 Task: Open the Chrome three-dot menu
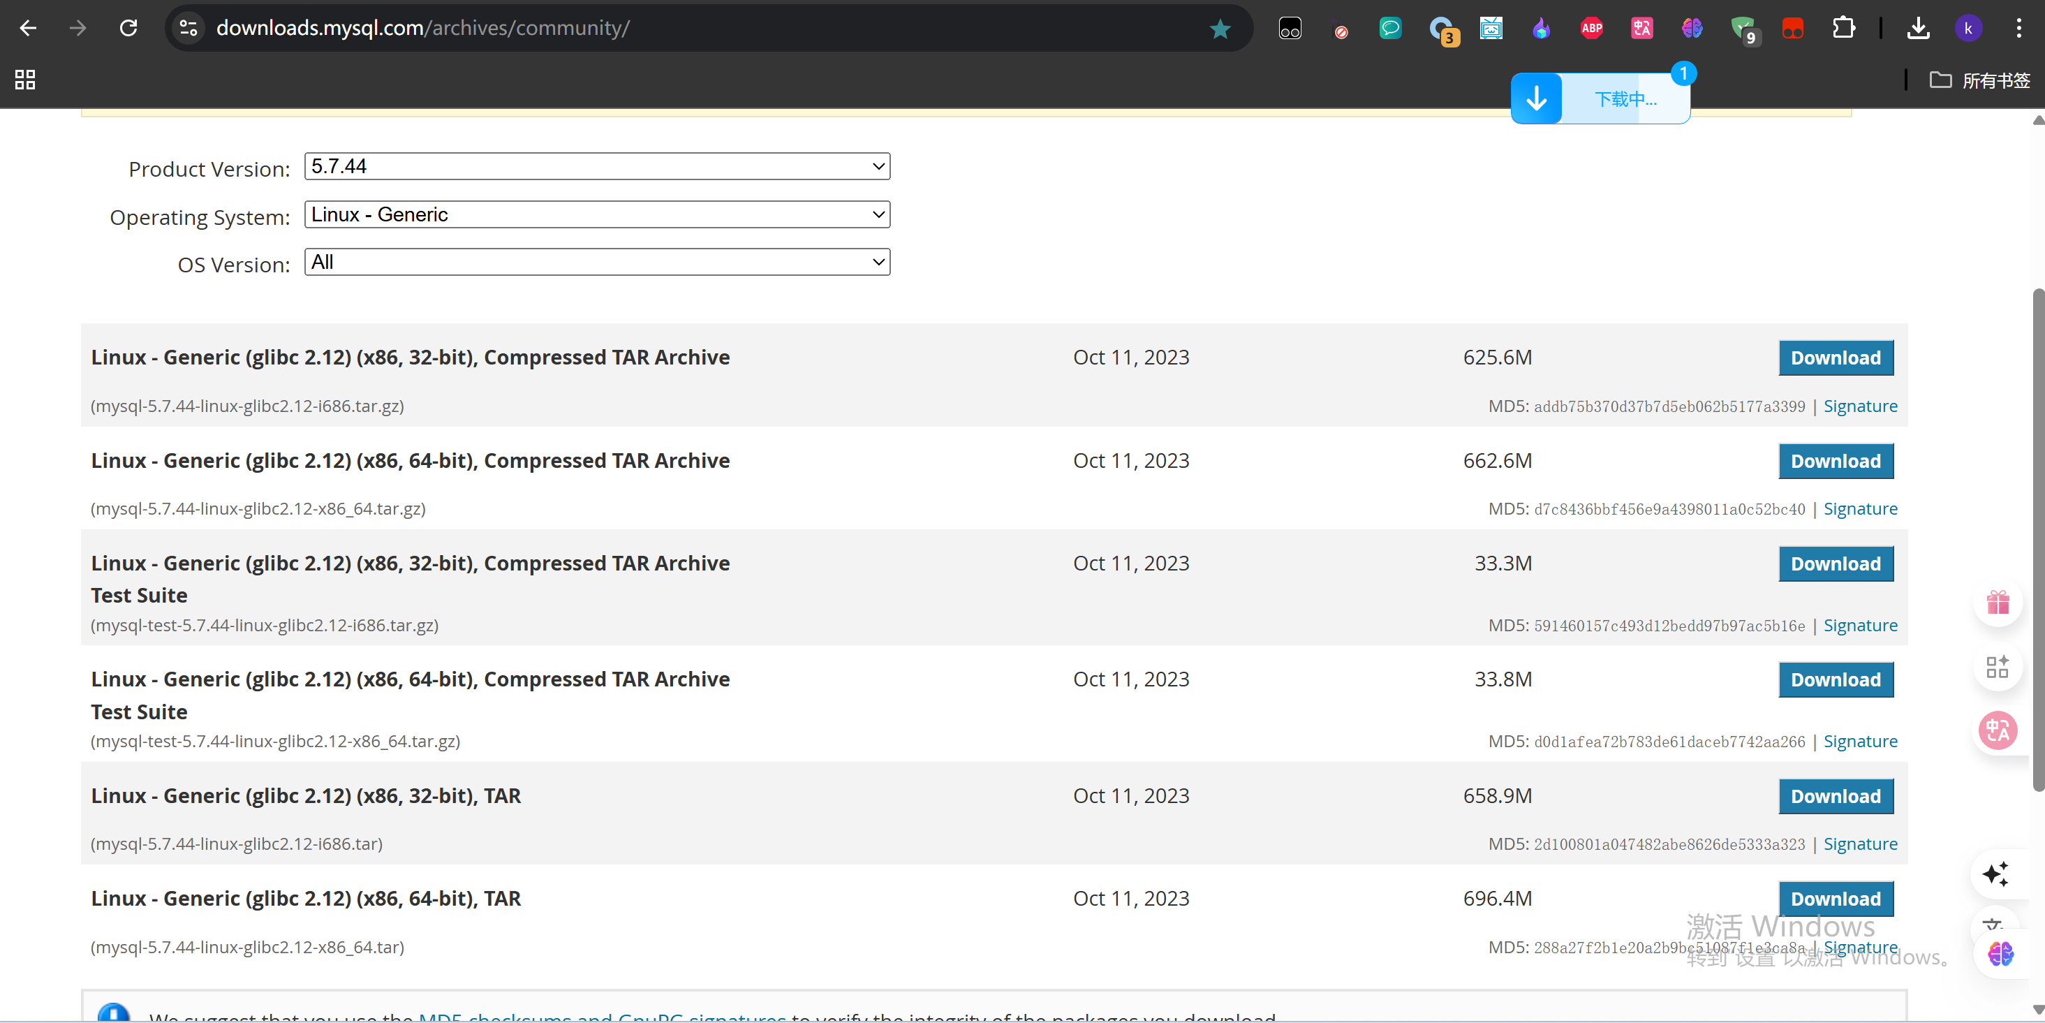pyautogui.click(x=2018, y=29)
